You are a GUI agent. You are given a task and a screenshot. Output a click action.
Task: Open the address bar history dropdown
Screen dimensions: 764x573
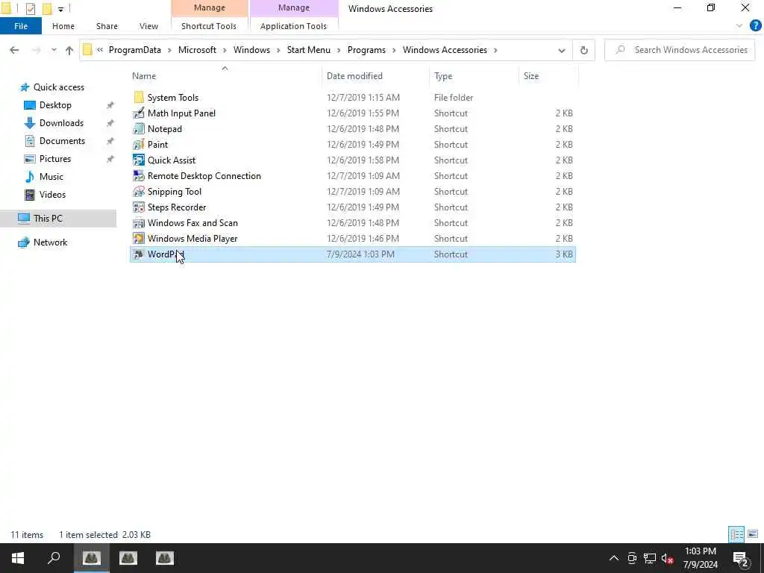(x=561, y=50)
